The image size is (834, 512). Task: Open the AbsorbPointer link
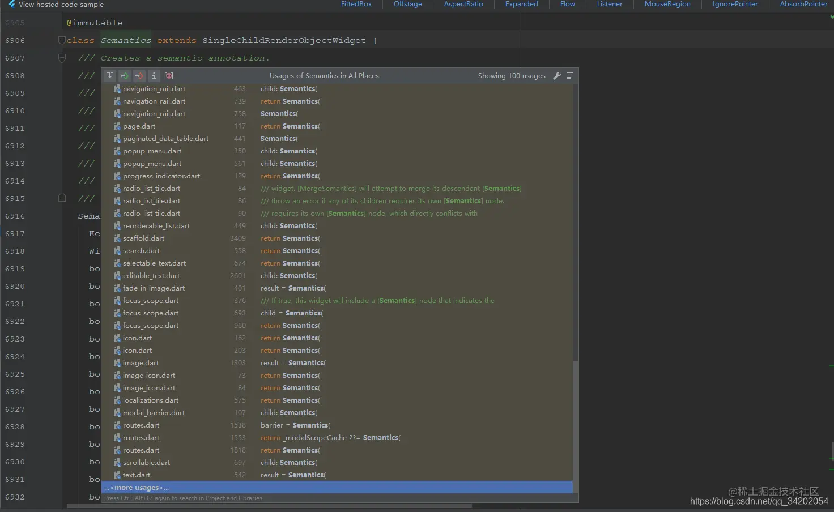pos(803,4)
